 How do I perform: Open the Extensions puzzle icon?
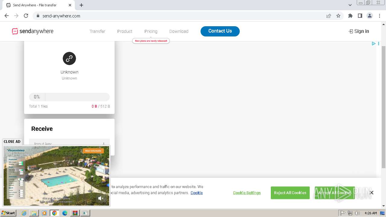(x=350, y=16)
